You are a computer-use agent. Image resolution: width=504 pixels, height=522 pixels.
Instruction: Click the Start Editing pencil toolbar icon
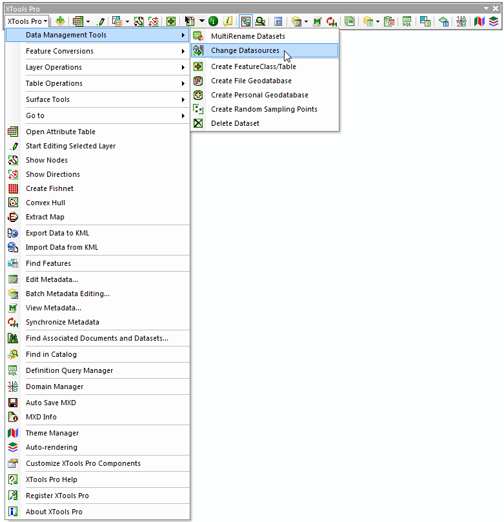[x=101, y=21]
